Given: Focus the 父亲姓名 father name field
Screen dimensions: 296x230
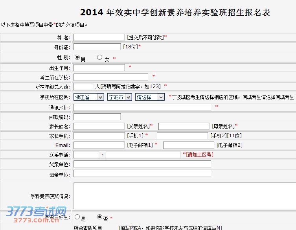Looking at the screenshot, I should [99, 126].
